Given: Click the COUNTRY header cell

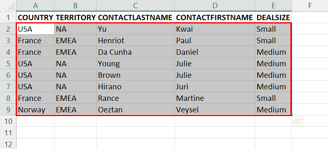Looking at the screenshot, I should click(36, 18).
